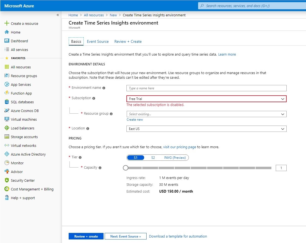306x243 pixels.
Task: Switch to the Review + Create tab
Action: (x=128, y=41)
